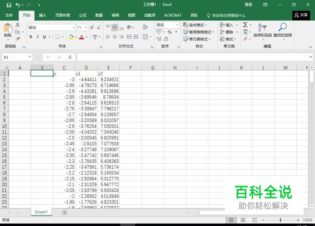Expand Conditional Formatting menu
This screenshot has width=315, height=226.
tap(195, 25)
